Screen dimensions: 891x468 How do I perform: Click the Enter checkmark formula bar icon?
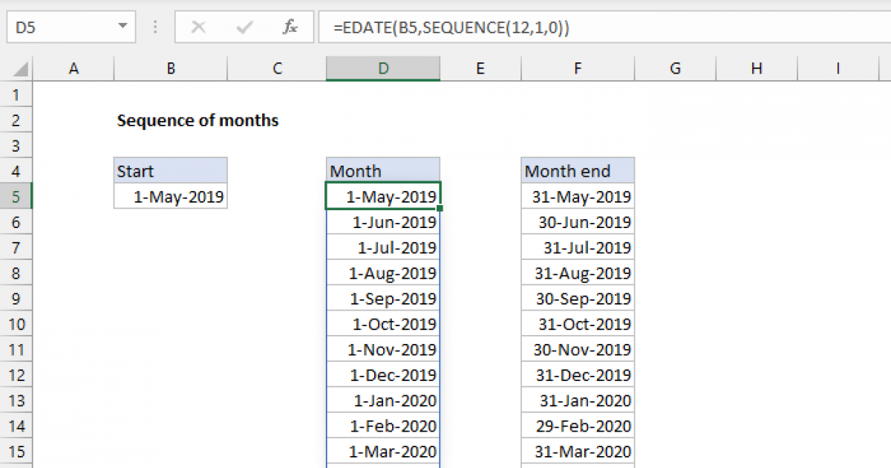point(244,27)
